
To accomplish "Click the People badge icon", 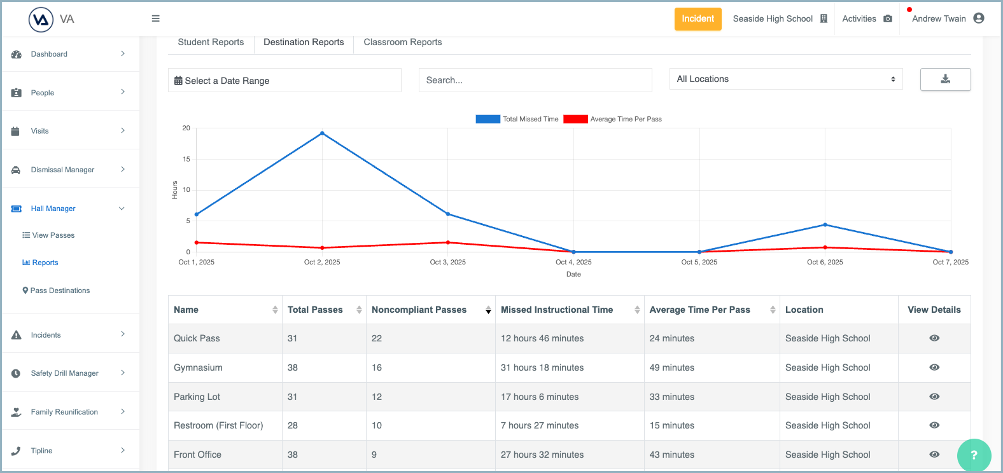I will point(17,93).
